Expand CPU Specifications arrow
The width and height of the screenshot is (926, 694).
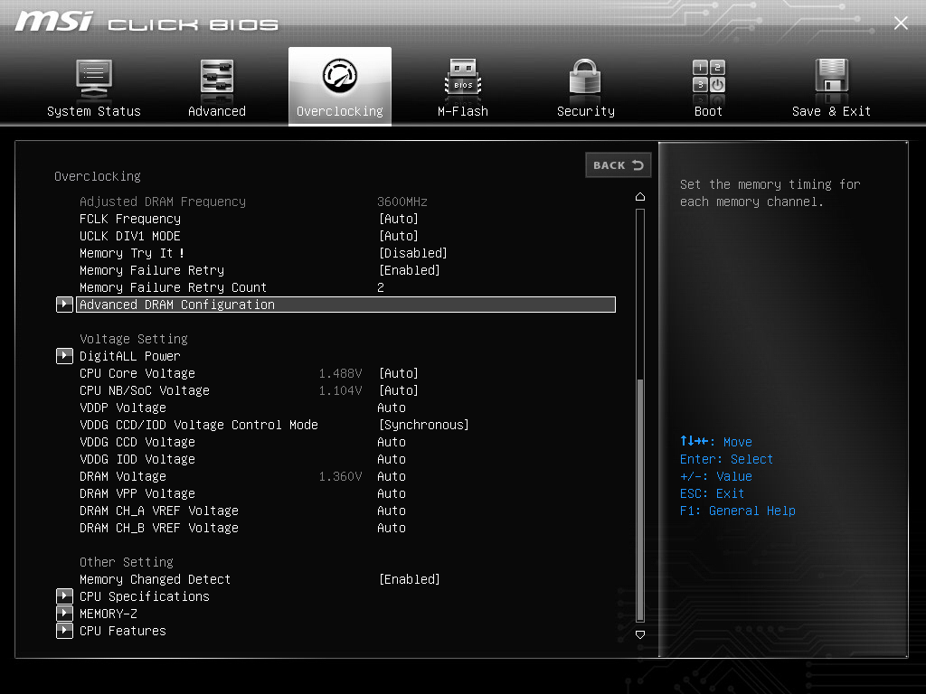pyautogui.click(x=64, y=596)
